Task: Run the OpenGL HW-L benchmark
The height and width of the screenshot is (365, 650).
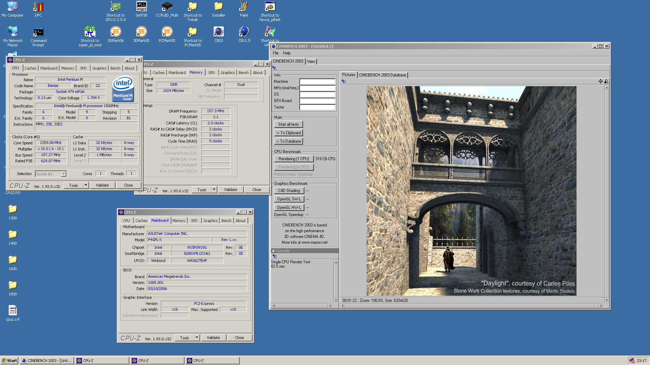Action: tap(289, 208)
